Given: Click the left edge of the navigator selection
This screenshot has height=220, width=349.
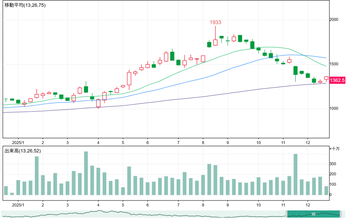Looking at the screenshot, I should (287, 214).
